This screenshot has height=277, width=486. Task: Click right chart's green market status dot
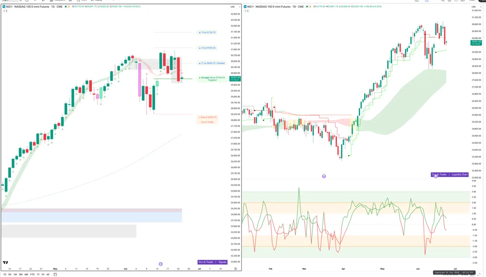pyautogui.click(x=307, y=6)
